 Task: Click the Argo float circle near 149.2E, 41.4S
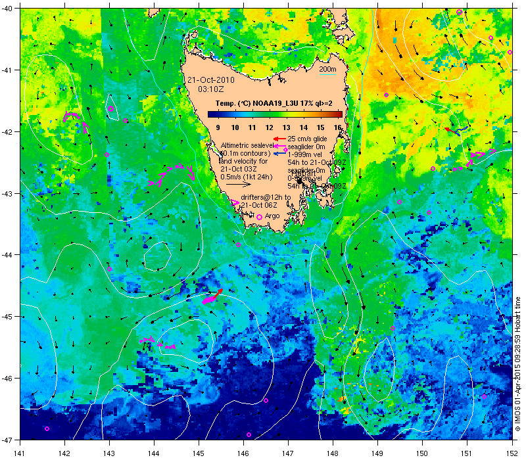pos(386,95)
